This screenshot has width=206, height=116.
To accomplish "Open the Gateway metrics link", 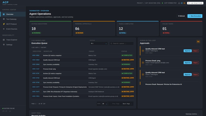I will coord(192,114).
